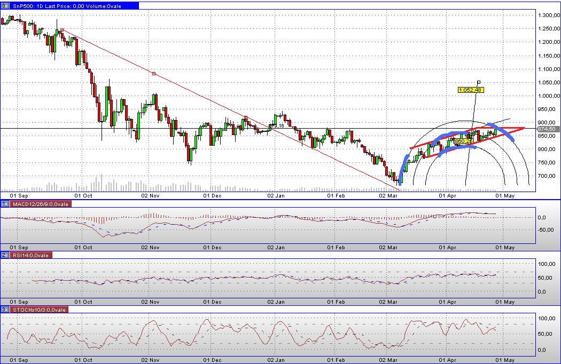Viewport: 561px width, 364px height.
Task: Click the 100,00 value on RSI axis
Action: coord(547,264)
